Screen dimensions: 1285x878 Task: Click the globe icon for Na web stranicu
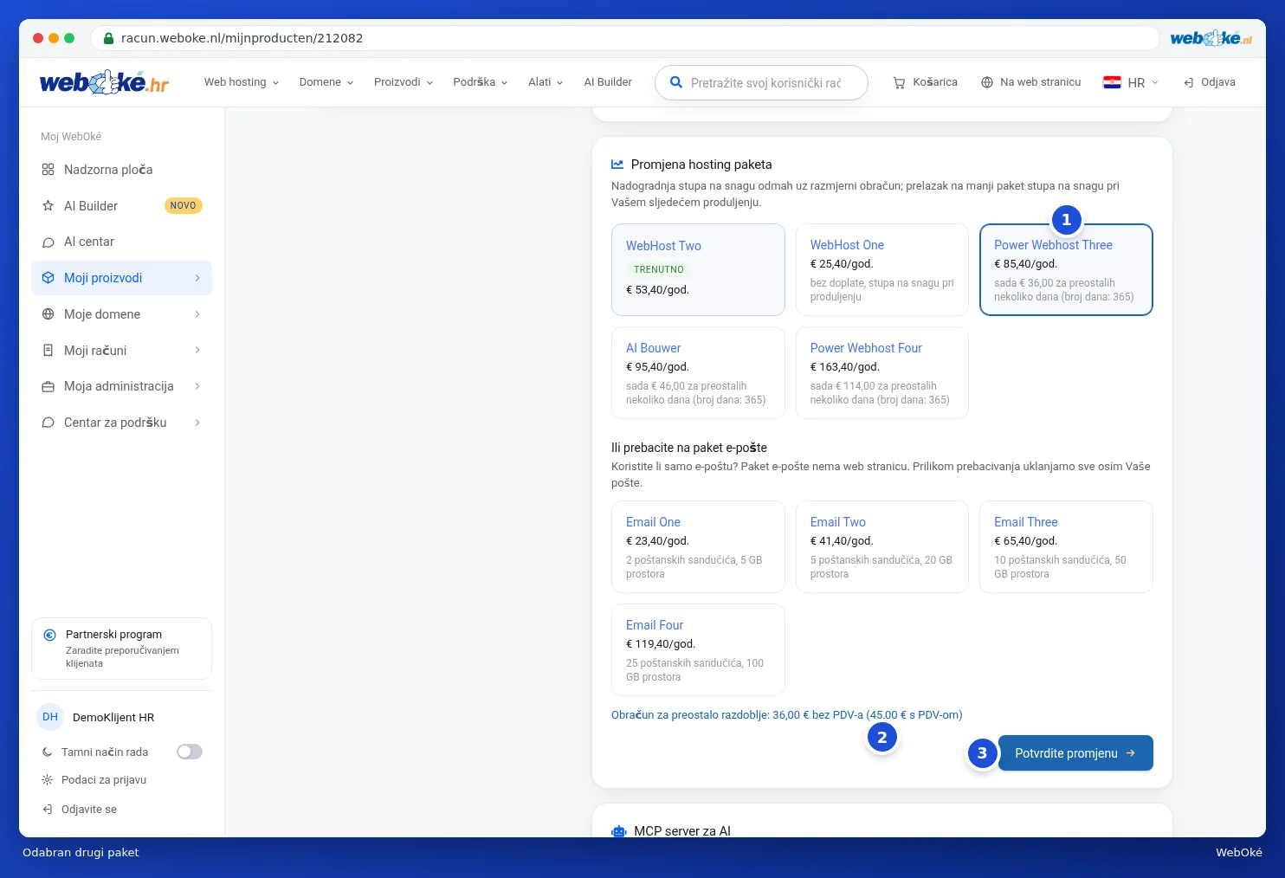[x=987, y=82]
